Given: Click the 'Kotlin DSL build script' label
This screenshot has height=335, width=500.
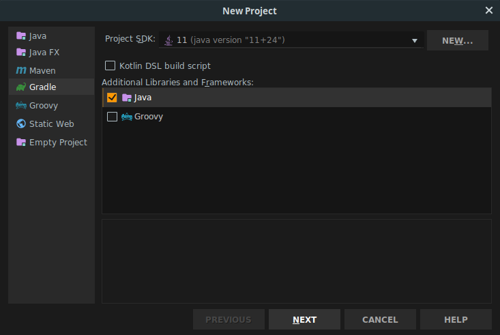Looking at the screenshot, I should (x=165, y=65).
